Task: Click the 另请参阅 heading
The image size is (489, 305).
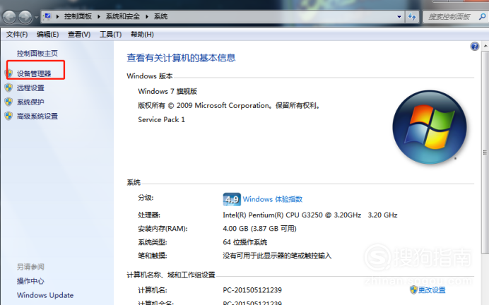Action: tap(30, 267)
